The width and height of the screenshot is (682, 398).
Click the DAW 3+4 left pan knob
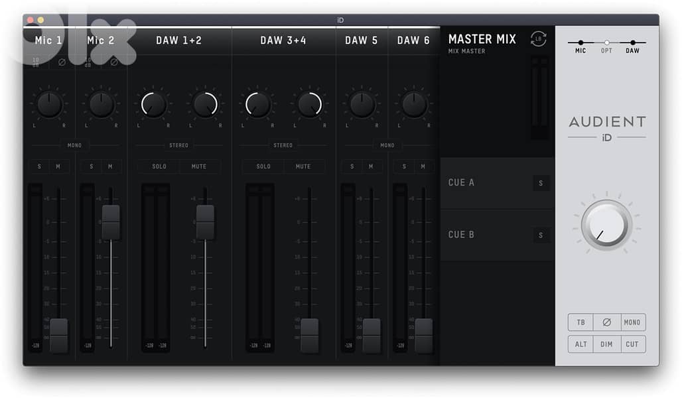pyautogui.click(x=257, y=105)
